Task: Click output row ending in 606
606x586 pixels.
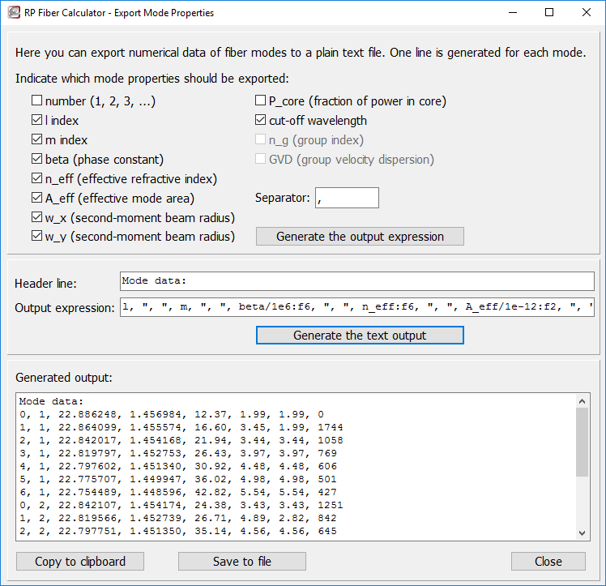Action: point(178,466)
